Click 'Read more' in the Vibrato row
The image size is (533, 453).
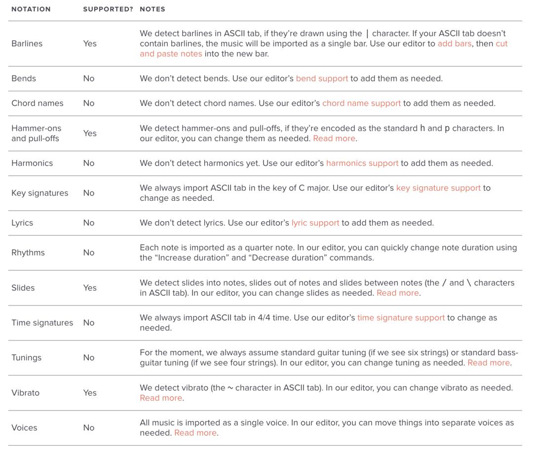161,398
